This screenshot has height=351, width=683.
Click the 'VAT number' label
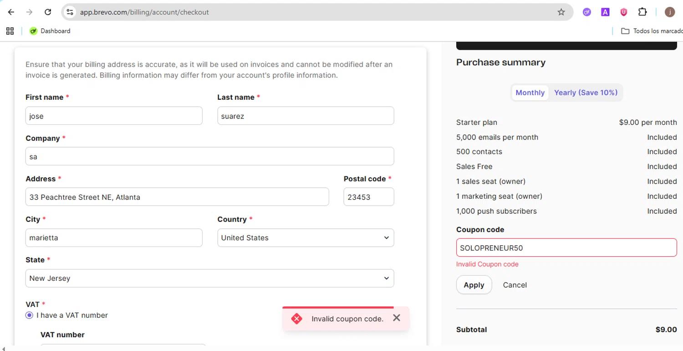click(62, 335)
